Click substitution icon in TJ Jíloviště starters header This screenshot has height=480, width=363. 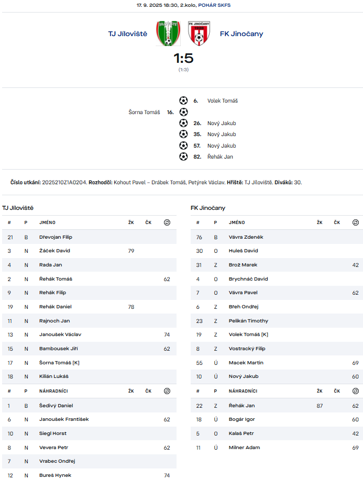[x=167, y=222]
